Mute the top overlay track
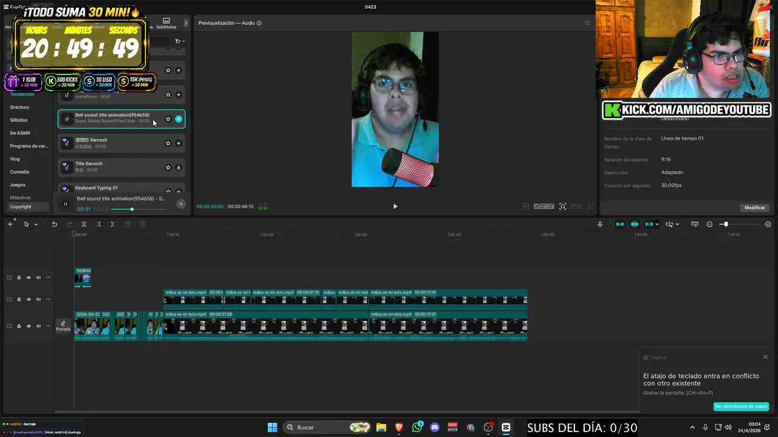The height and width of the screenshot is (437, 778). [38, 277]
